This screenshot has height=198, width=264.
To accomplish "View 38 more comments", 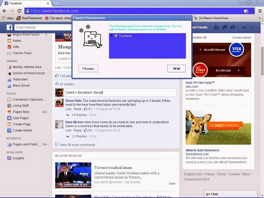I will point(77,145).
